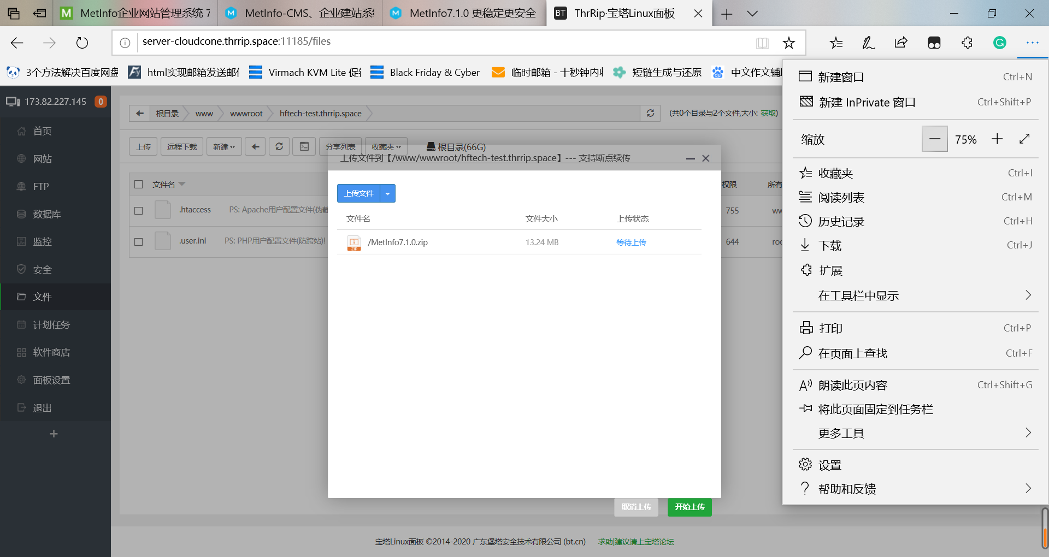Open add notes pen icon
This screenshot has height=557, width=1049.
[868, 43]
